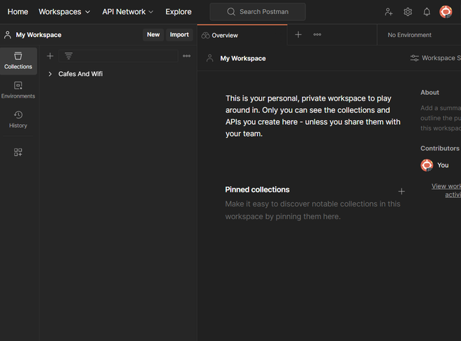Image resolution: width=461 pixels, height=341 pixels.
Task: Open the Environments sidebar panel
Action: pyautogui.click(x=18, y=90)
